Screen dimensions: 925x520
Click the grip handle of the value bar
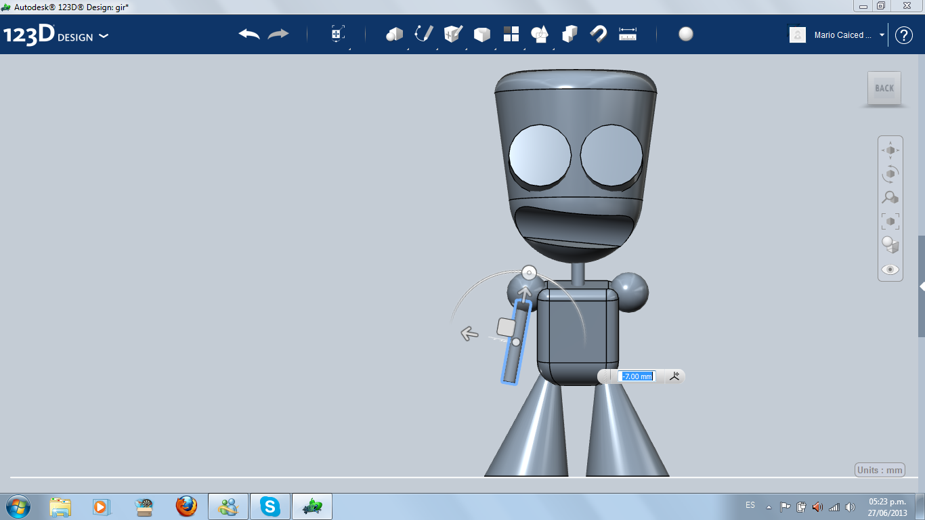606,376
